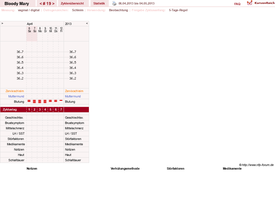This screenshot has width=275, height=213.
Task: Click bleeding mark for cycle day 3
Action: [40, 101]
